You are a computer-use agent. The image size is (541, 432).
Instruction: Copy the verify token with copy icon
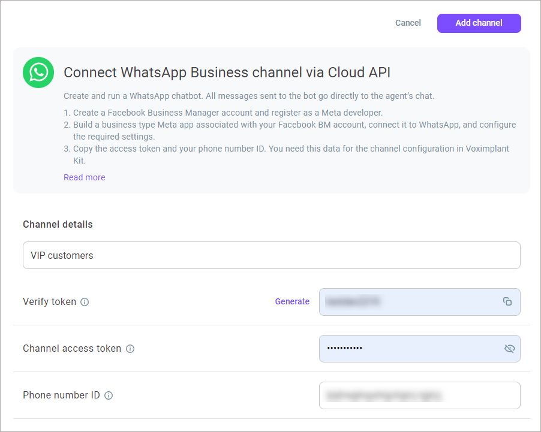[x=507, y=301]
